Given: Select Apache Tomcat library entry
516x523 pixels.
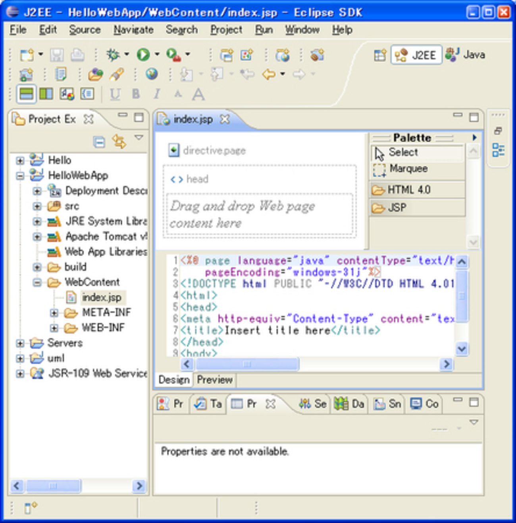Looking at the screenshot, I should pos(106,237).
